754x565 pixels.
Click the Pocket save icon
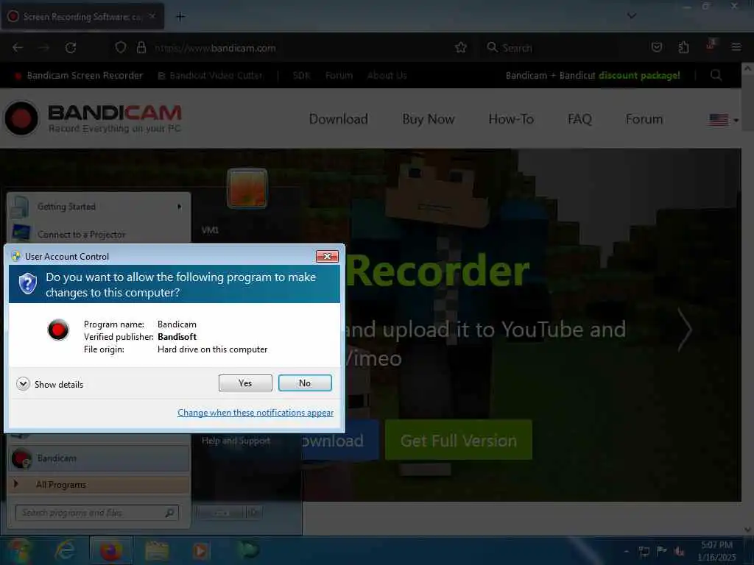pyautogui.click(x=656, y=48)
